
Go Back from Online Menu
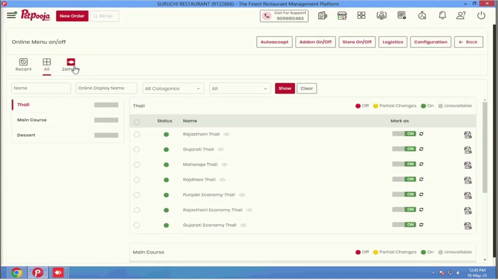pos(468,42)
